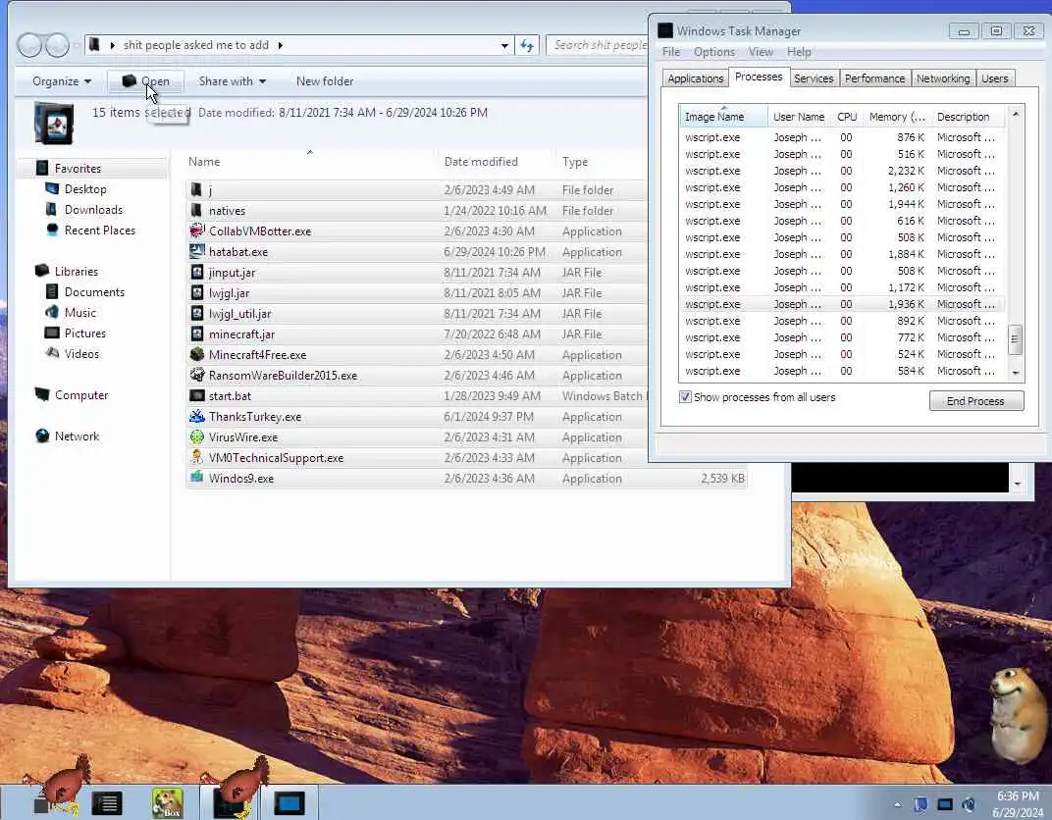
Task: Click the lwjgl.jar file icon
Action: tap(196, 293)
